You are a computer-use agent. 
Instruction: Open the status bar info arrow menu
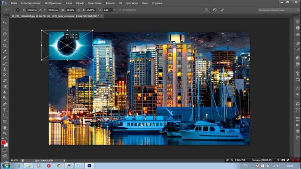point(64,161)
